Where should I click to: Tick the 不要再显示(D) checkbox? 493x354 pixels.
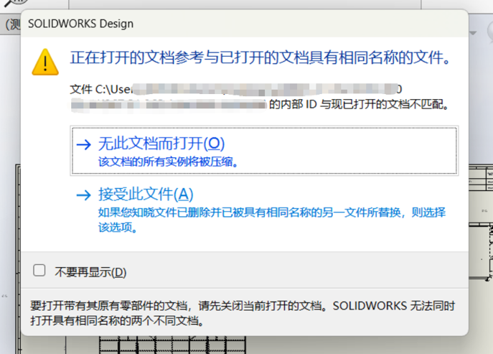point(39,270)
